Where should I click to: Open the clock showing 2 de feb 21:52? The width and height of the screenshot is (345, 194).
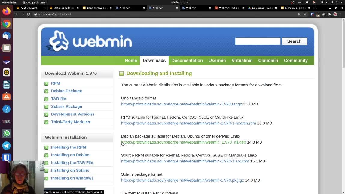click(179, 2)
